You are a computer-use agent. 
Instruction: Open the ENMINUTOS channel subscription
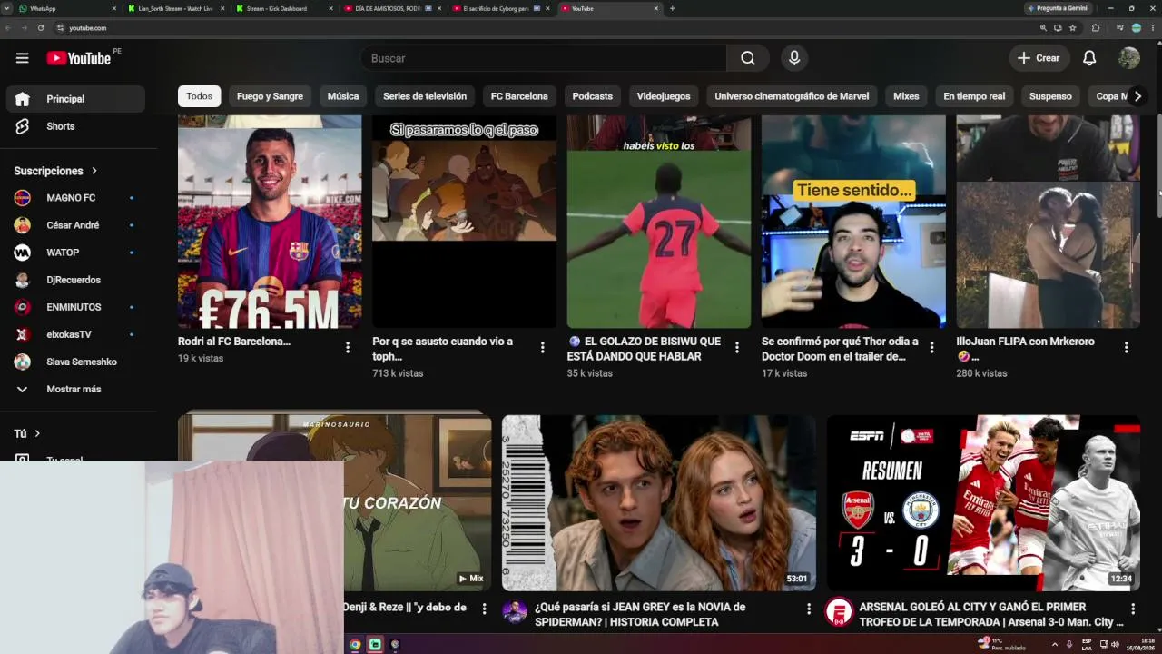(x=75, y=307)
